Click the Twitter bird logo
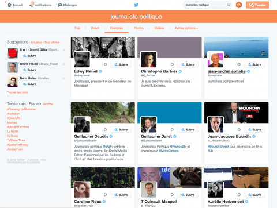 click(136, 5)
